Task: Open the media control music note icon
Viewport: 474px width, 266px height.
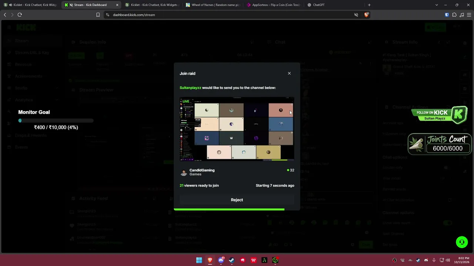Action: point(461,15)
